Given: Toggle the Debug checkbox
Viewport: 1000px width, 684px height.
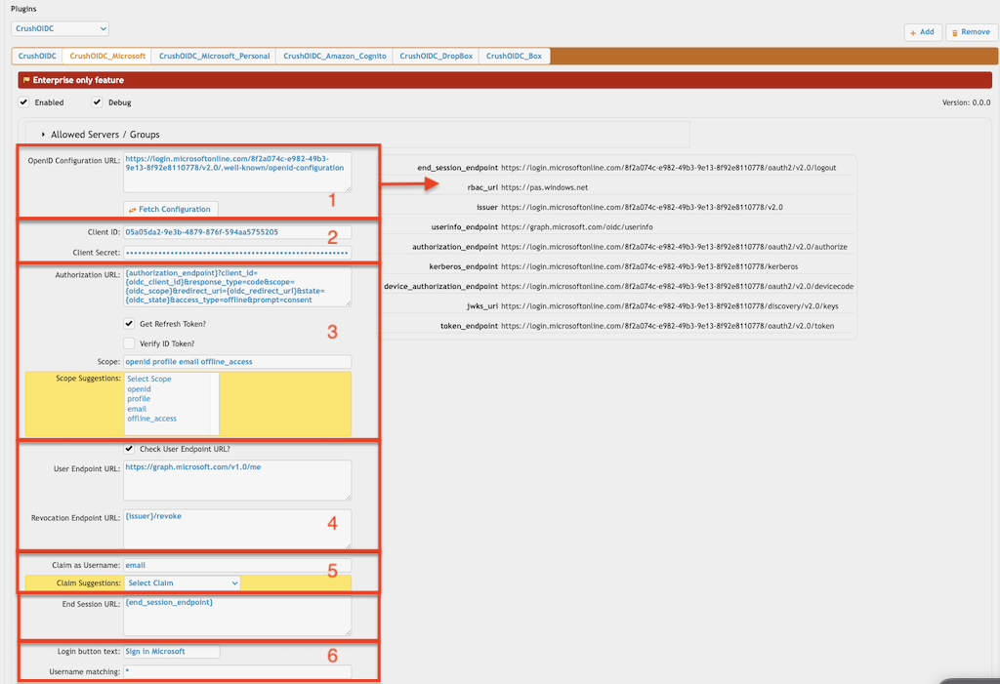Looking at the screenshot, I should click(x=97, y=102).
